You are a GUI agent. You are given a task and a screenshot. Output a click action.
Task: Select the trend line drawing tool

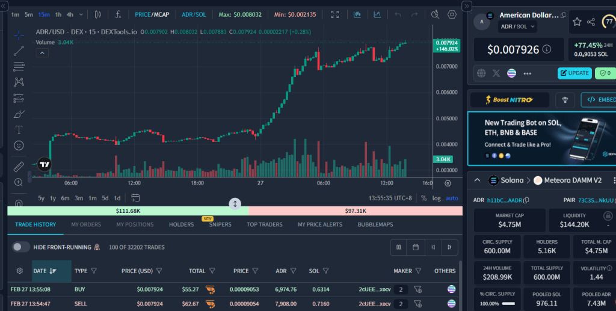[19, 51]
